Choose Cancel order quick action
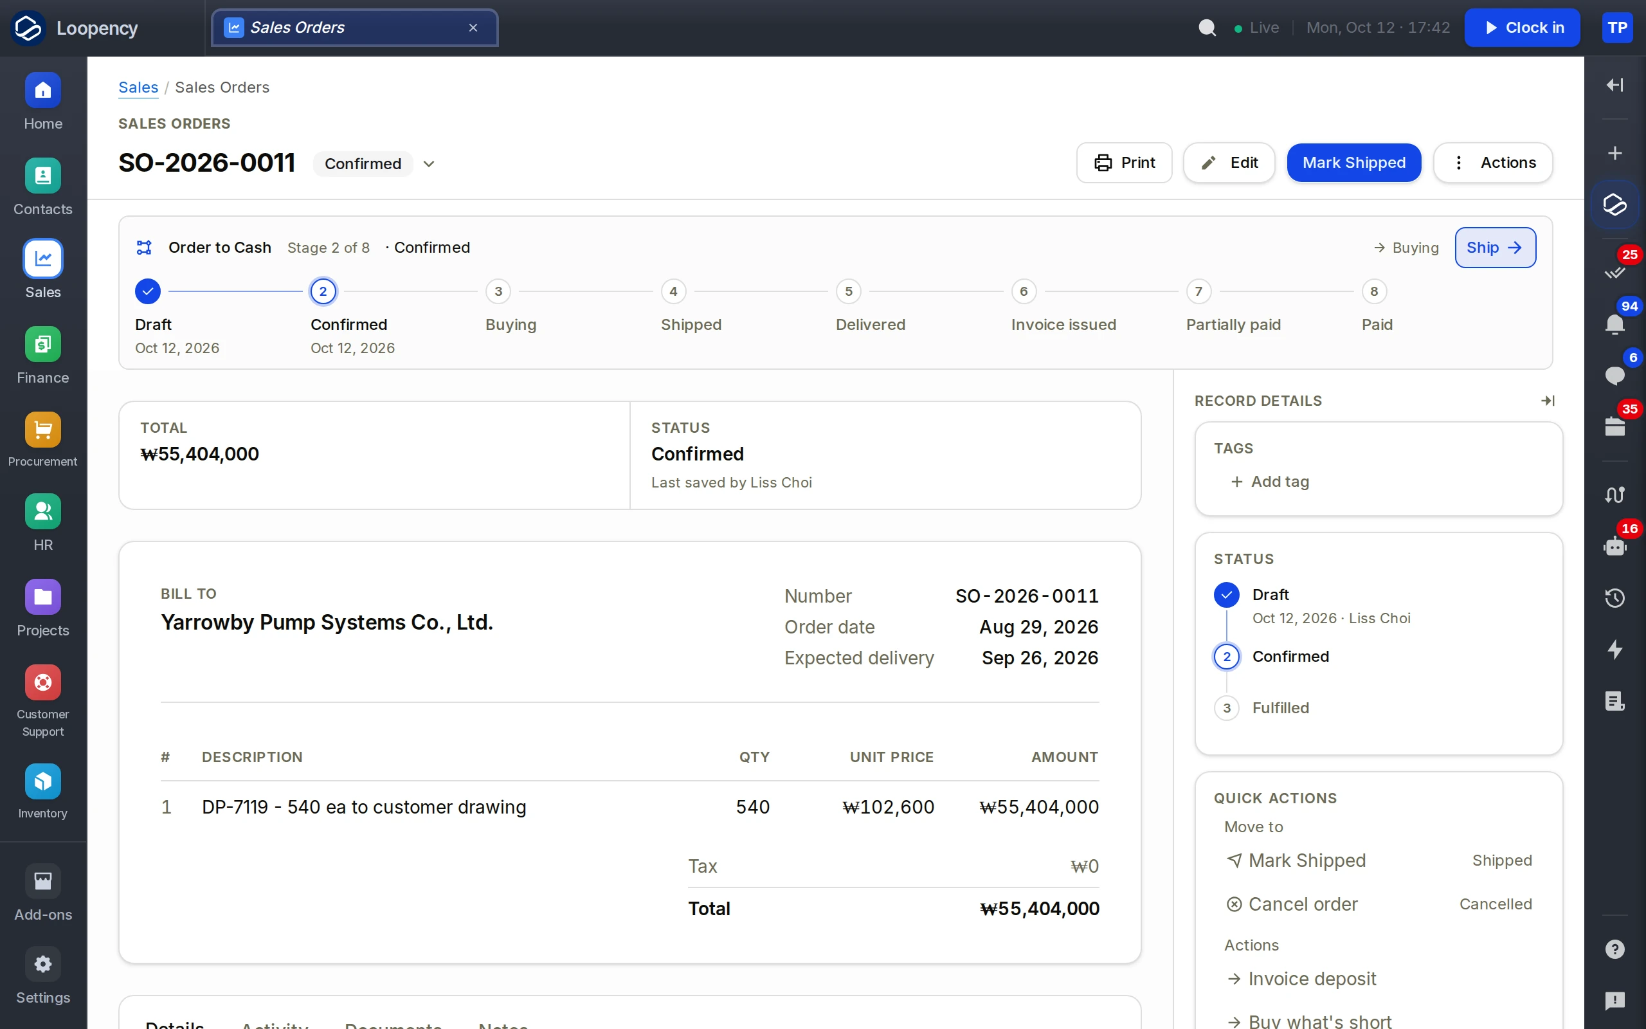The image size is (1646, 1029). click(1378, 904)
